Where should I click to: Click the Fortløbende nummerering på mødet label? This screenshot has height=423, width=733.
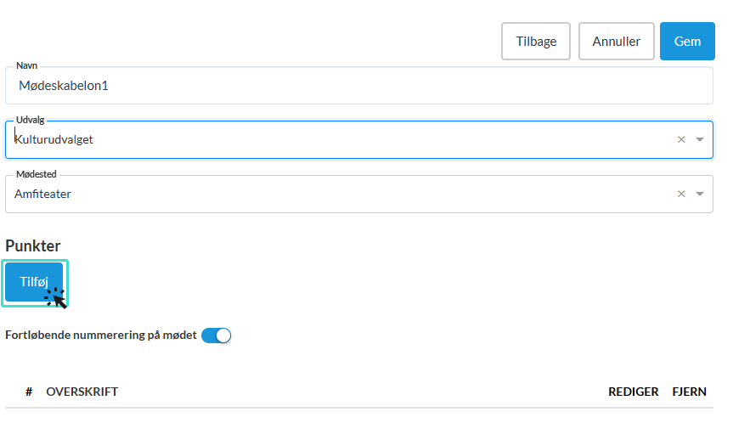pyautogui.click(x=101, y=336)
